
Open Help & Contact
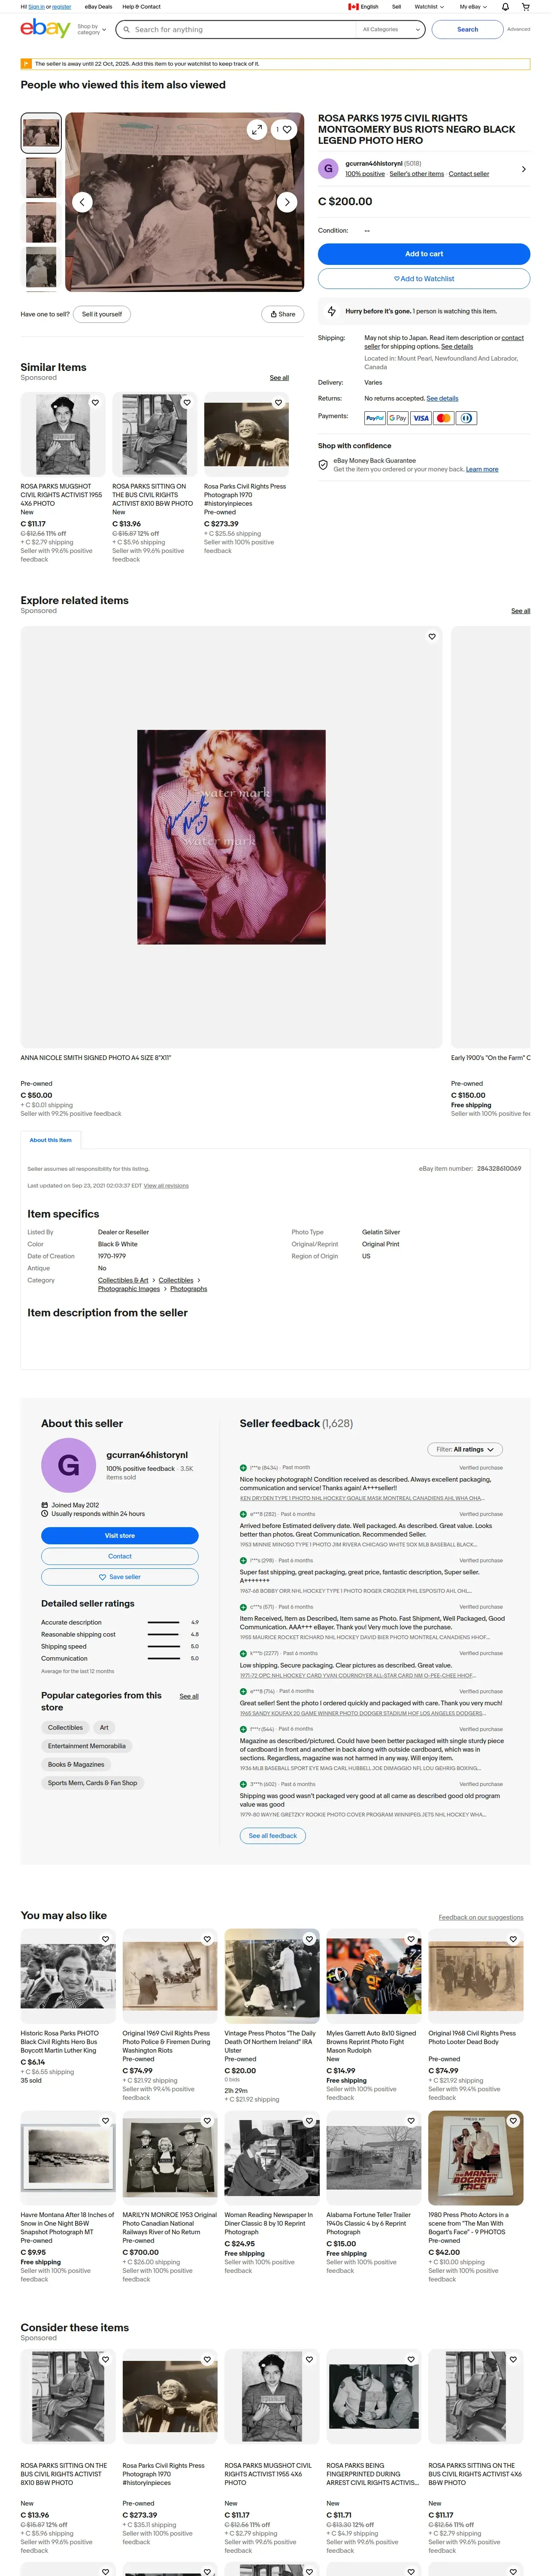point(141,7)
